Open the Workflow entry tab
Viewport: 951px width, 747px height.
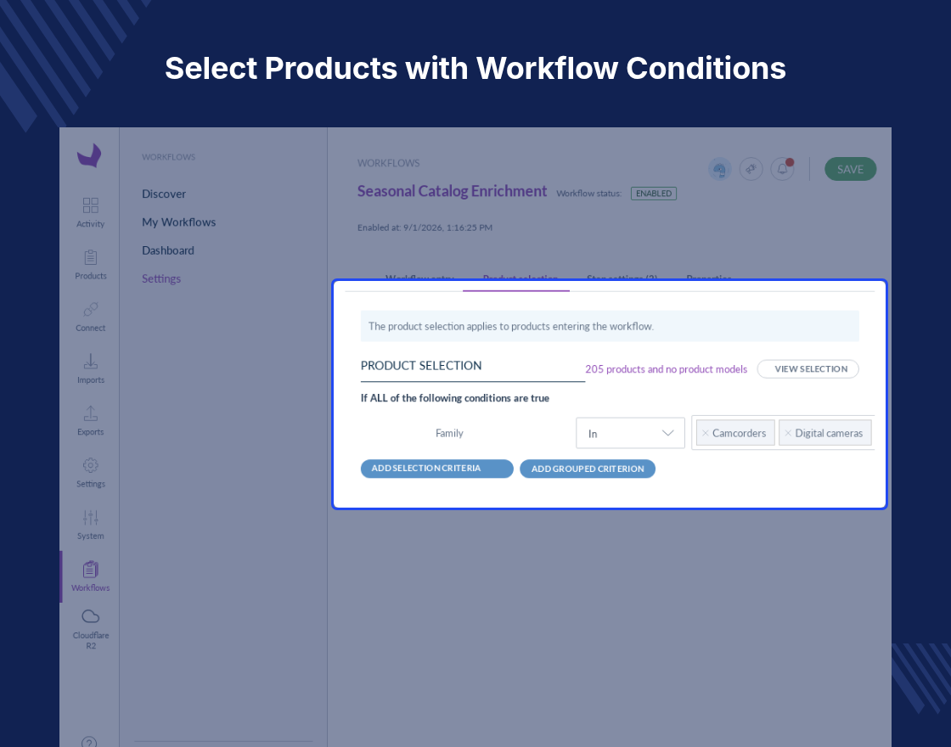pos(419,278)
